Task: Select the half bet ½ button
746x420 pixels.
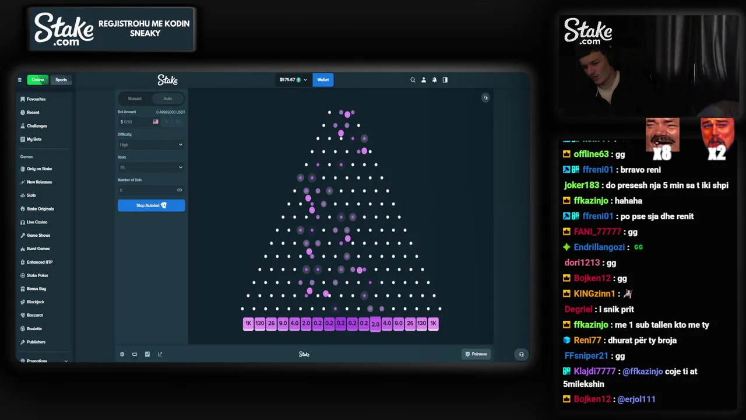Action: [x=167, y=122]
